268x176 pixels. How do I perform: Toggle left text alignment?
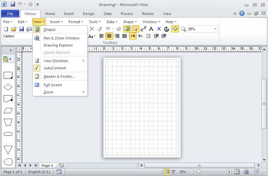[x=101, y=36]
